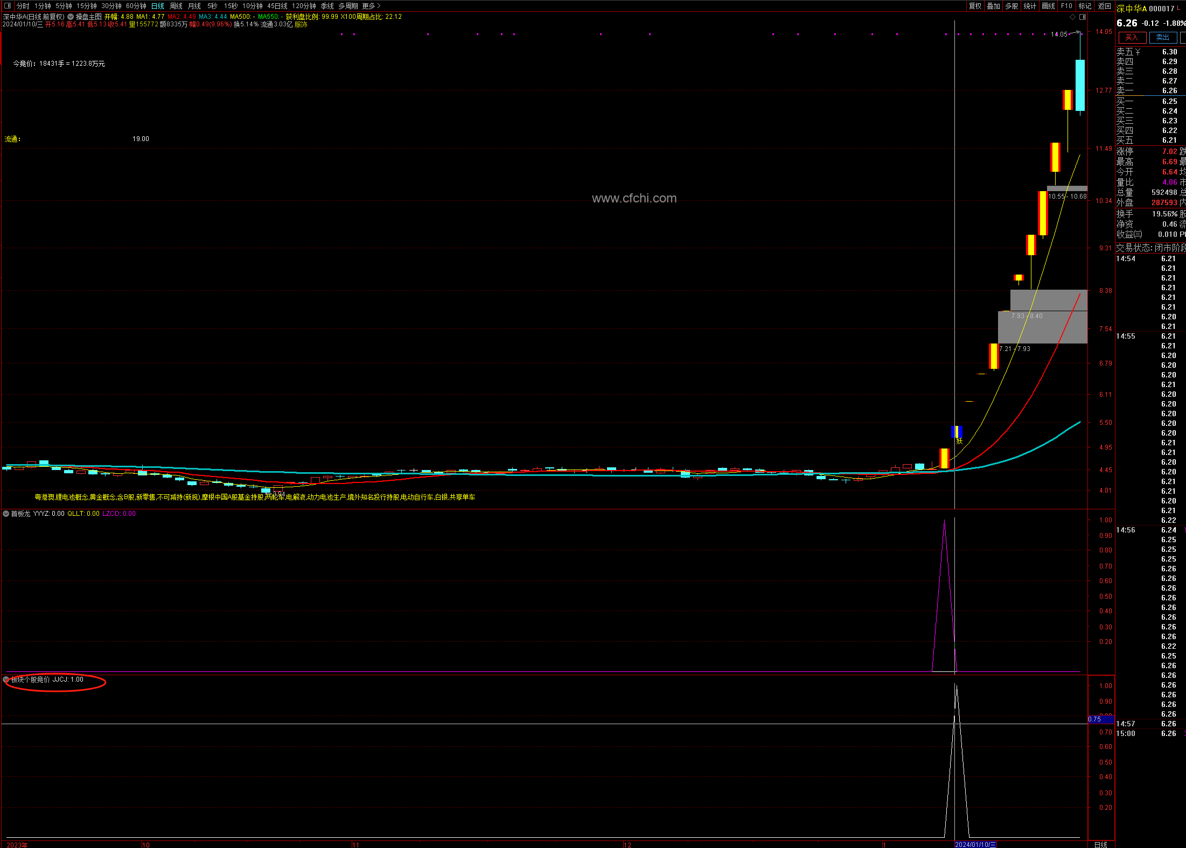Click the diamond icon at chart top-right
Screen dimensions: 1186x848
click(x=1073, y=17)
